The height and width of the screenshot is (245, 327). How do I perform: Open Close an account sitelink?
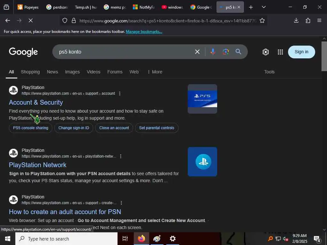(114, 128)
